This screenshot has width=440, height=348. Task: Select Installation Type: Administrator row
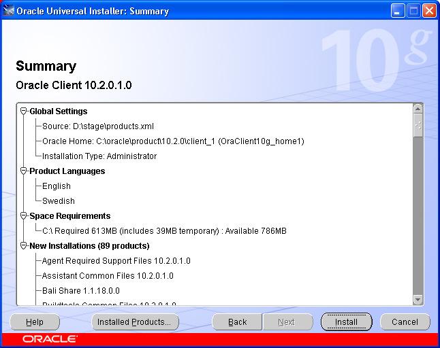point(99,156)
